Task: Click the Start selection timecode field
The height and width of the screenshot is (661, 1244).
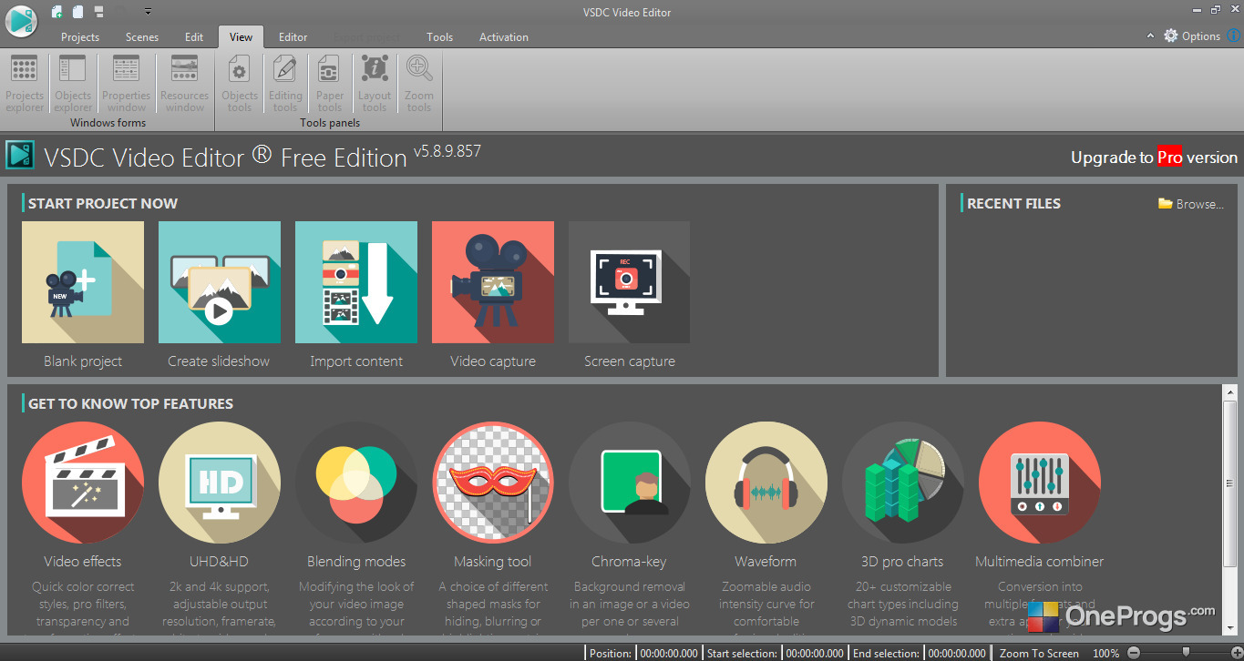Action: click(x=814, y=653)
